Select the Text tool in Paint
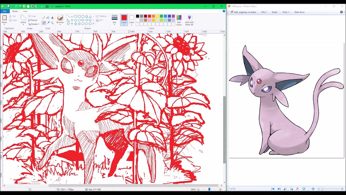 pos(52,18)
